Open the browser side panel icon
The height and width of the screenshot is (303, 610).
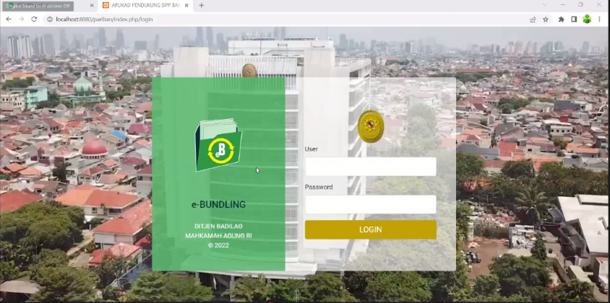(x=574, y=19)
